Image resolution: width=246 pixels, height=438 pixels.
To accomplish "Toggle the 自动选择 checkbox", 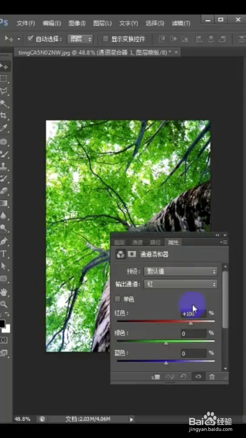I will pyautogui.click(x=30, y=38).
